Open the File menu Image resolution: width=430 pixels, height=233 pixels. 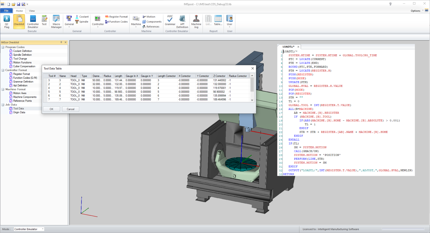tap(6, 10)
